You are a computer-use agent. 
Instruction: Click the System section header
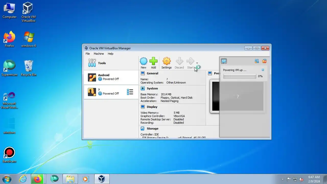click(152, 88)
